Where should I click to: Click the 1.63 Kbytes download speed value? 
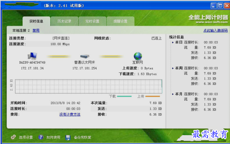(147, 74)
